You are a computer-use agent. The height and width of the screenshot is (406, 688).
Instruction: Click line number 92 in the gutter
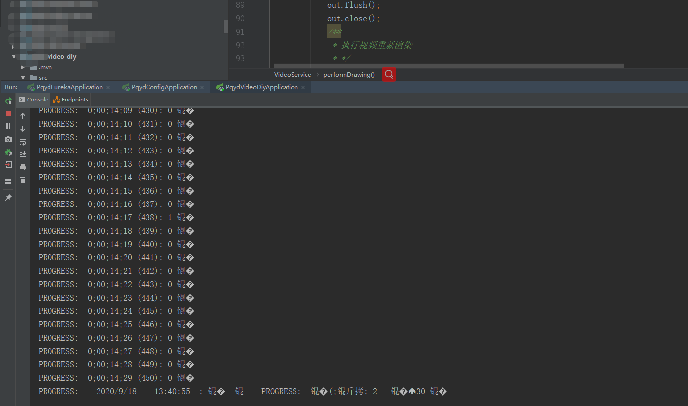click(x=240, y=46)
